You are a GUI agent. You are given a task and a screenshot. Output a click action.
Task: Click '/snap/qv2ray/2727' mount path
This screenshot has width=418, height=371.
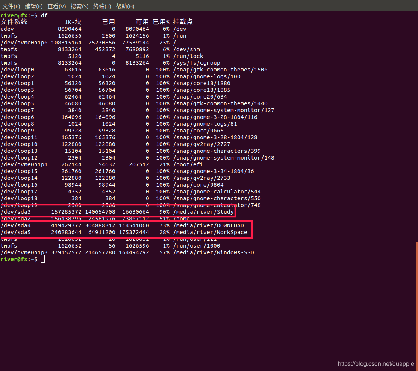[202, 144]
